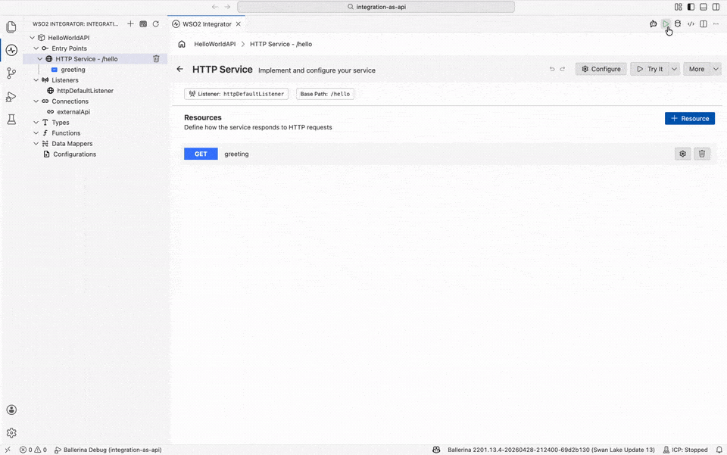Delete HTTP Service - /hello from tree
The width and height of the screenshot is (727, 455).
(x=156, y=59)
